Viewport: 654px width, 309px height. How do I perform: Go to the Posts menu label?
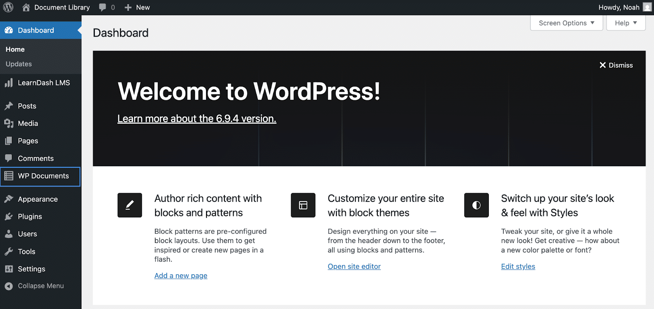[x=27, y=106]
